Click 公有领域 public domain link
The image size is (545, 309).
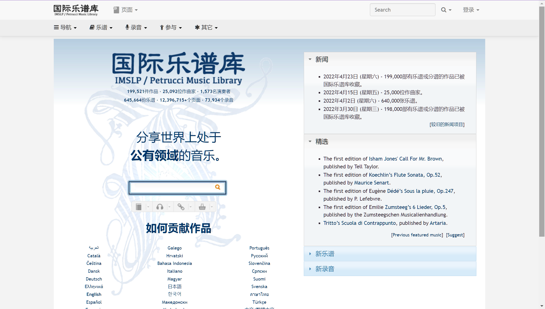[154, 155]
